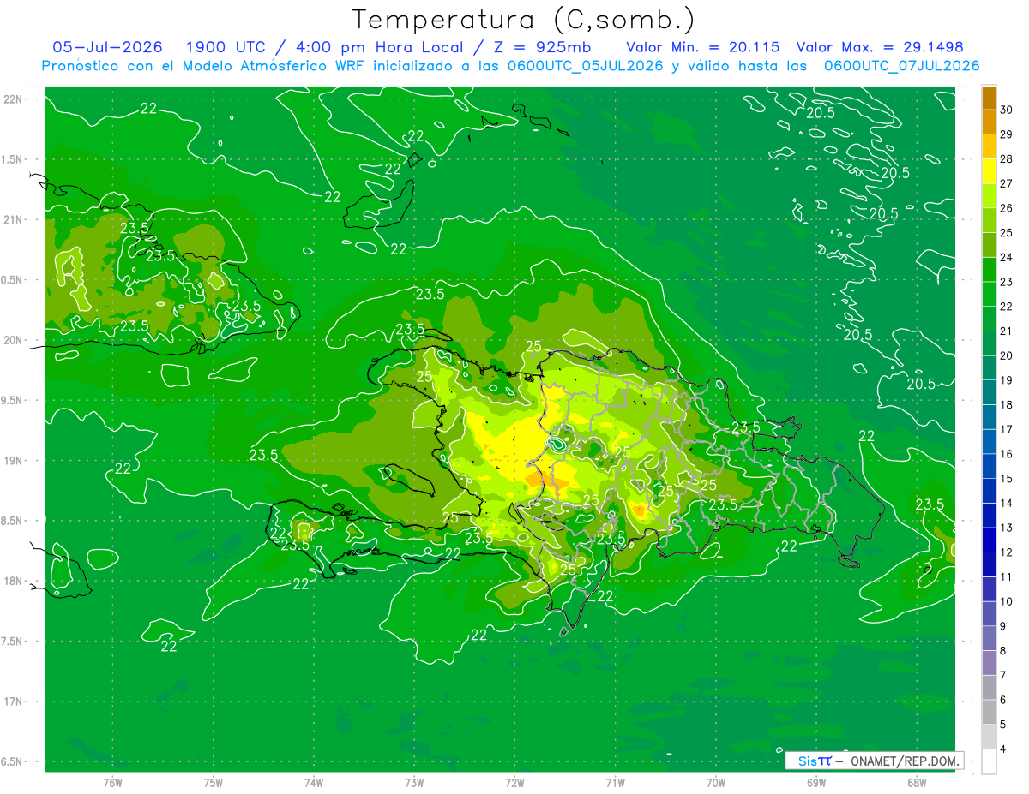Click the green legend band between 22 and 23
This screenshot has height=794, width=1029.
[989, 294]
